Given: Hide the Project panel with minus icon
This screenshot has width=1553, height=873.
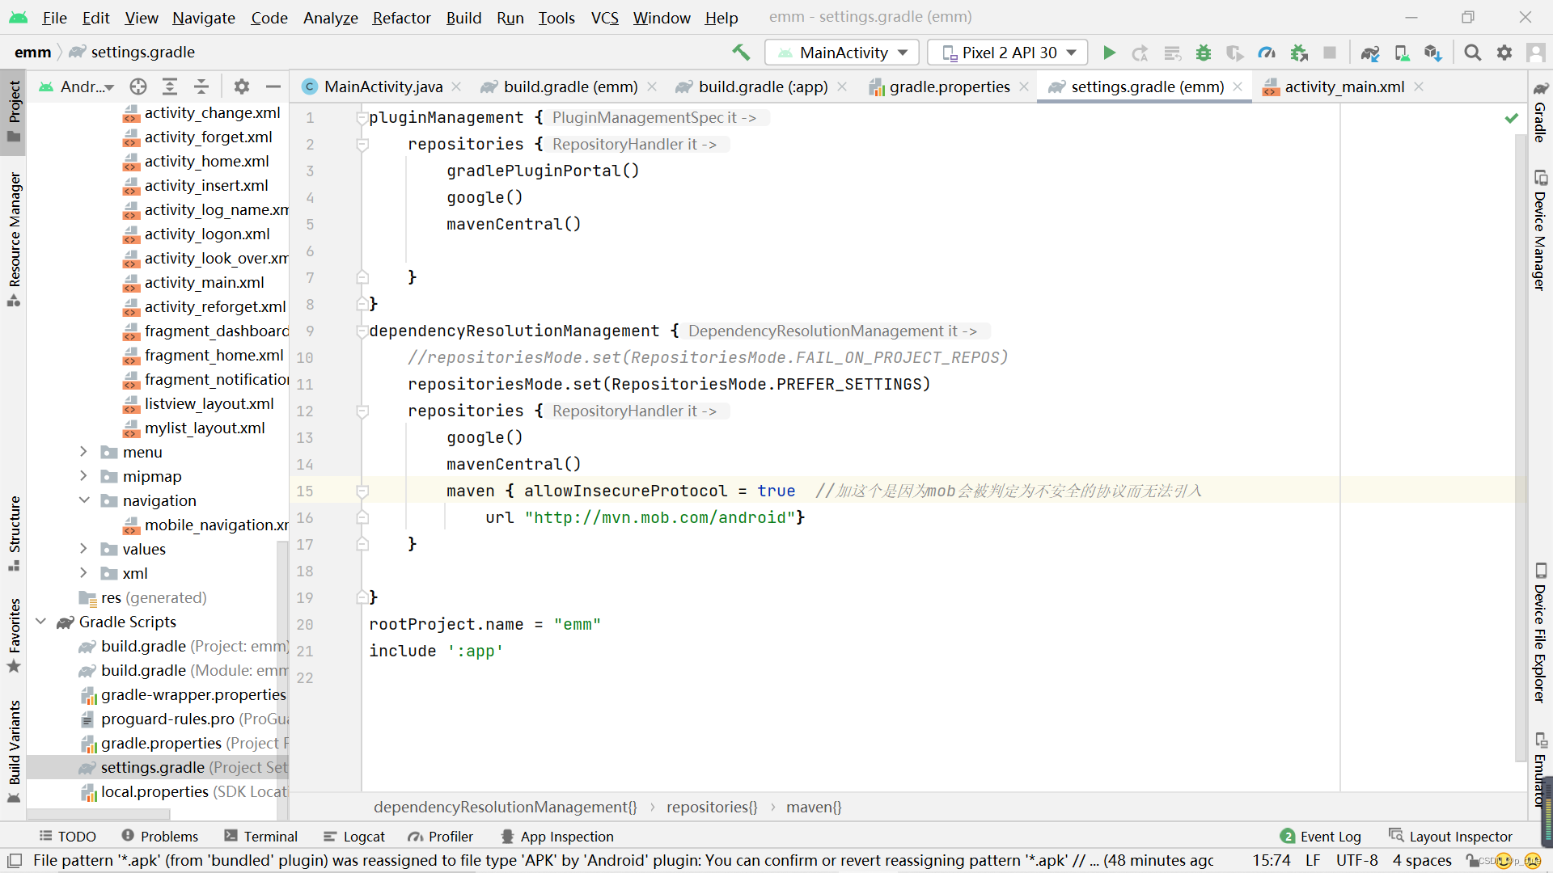Looking at the screenshot, I should coord(273,86).
